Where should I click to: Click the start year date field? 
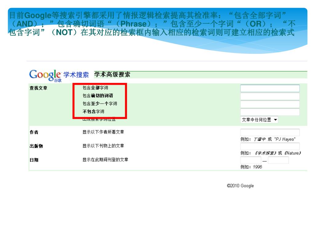coord(250,160)
